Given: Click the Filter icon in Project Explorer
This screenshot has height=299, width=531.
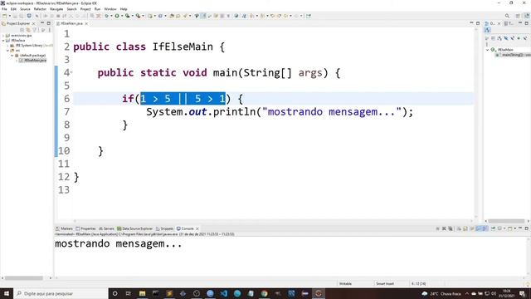Looking at the screenshot, I should click(35, 30).
